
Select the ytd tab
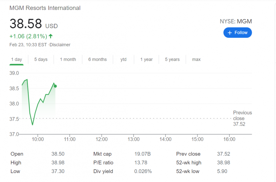point(123,59)
